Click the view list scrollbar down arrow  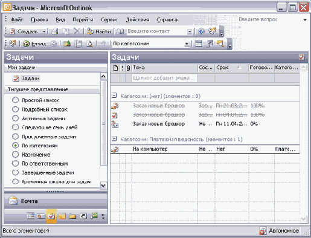tap(103, 185)
